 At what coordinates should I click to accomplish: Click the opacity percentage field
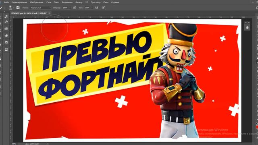click(x=65, y=8)
